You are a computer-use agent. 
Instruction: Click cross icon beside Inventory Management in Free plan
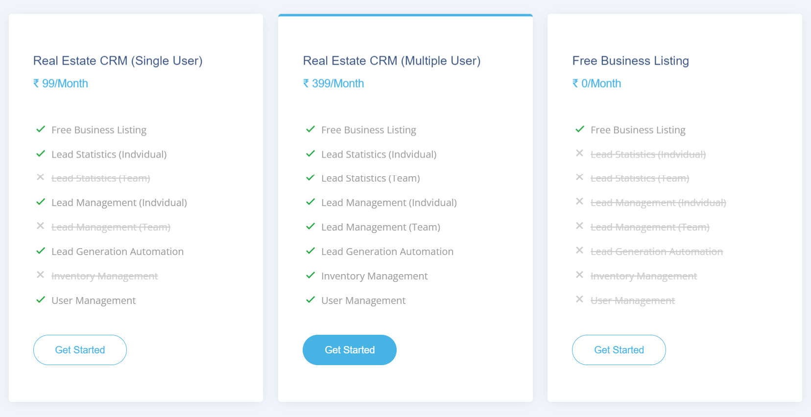(580, 275)
